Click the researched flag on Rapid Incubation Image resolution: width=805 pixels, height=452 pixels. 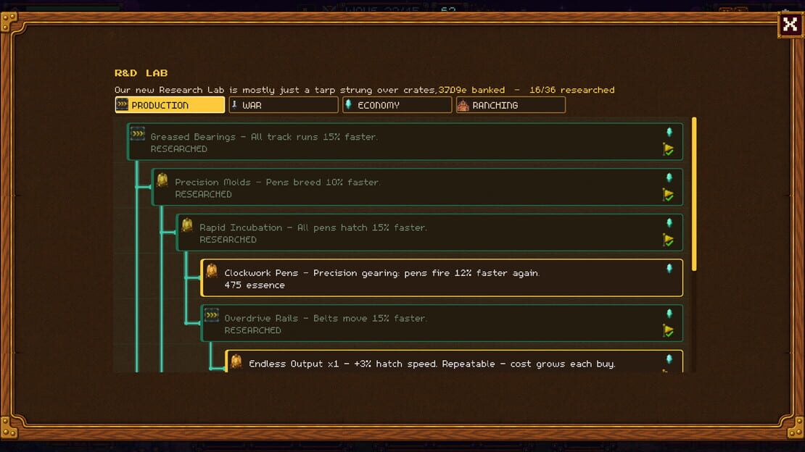pos(668,240)
